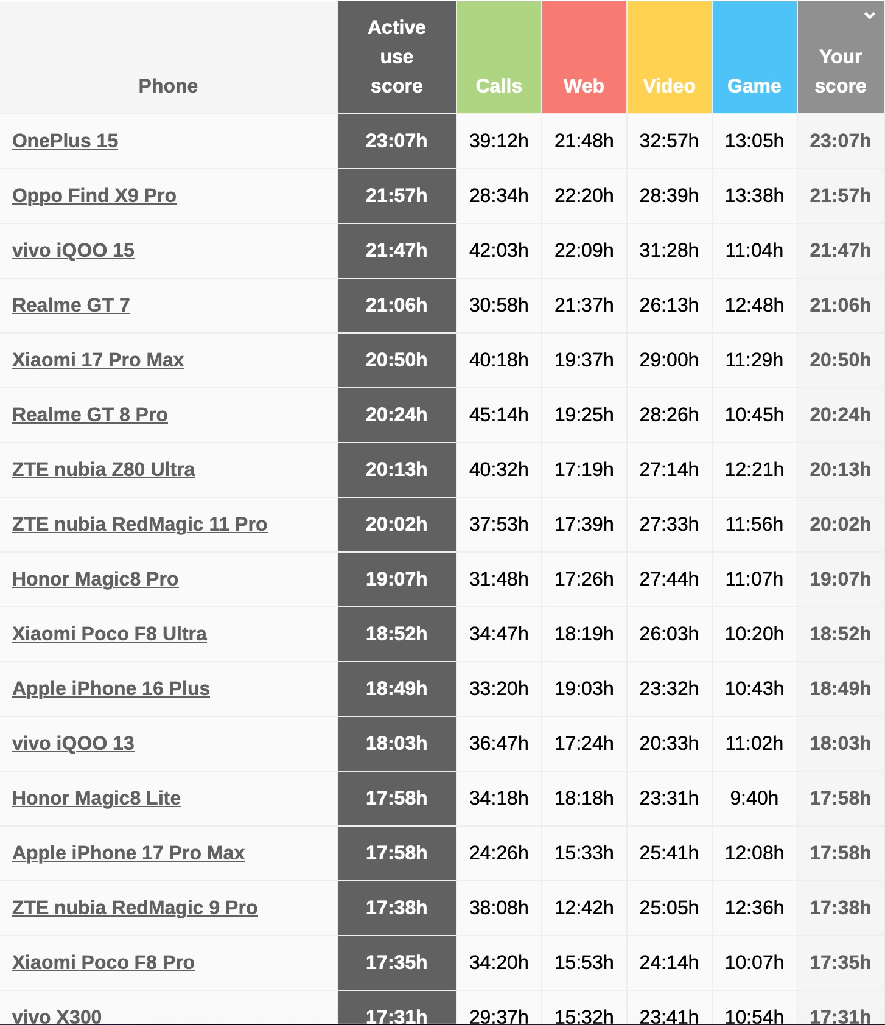The height and width of the screenshot is (1025, 885).
Task: Visit the Xiaomi 17 Pro Max link
Action: [x=98, y=360]
